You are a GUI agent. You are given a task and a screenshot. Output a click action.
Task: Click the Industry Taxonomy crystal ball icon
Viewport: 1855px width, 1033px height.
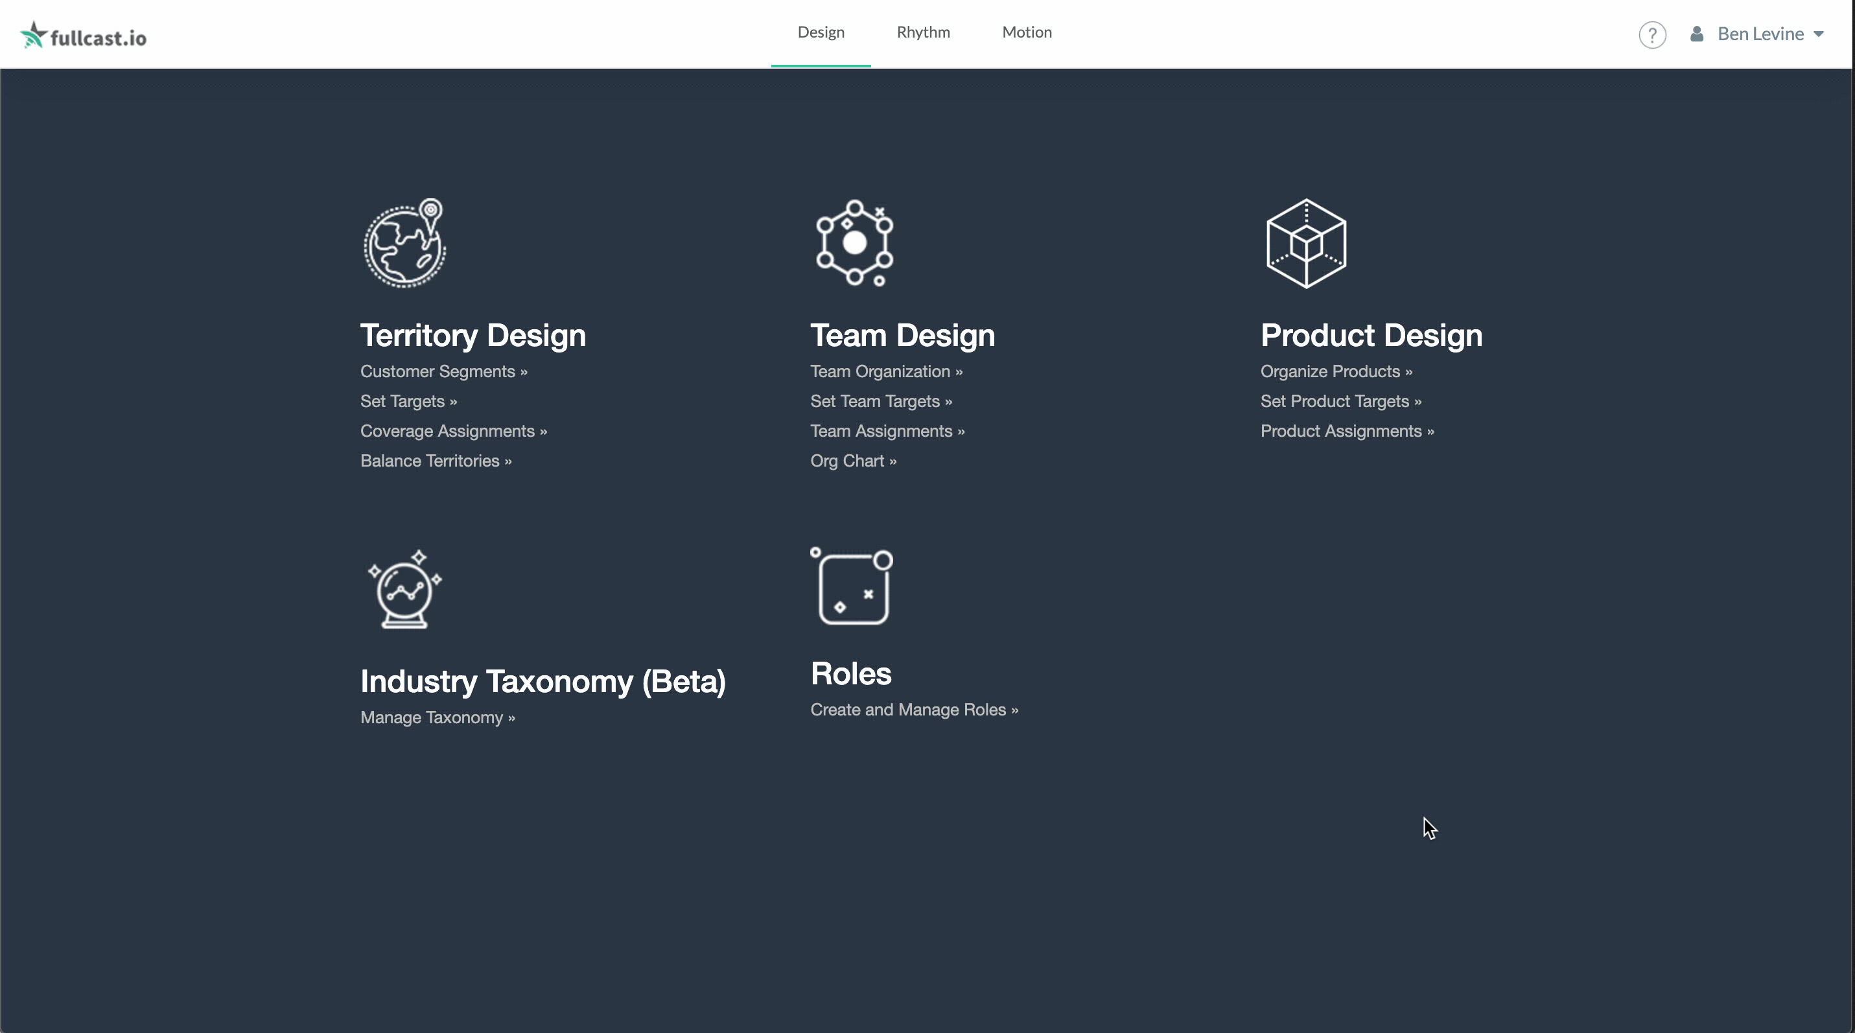point(404,590)
